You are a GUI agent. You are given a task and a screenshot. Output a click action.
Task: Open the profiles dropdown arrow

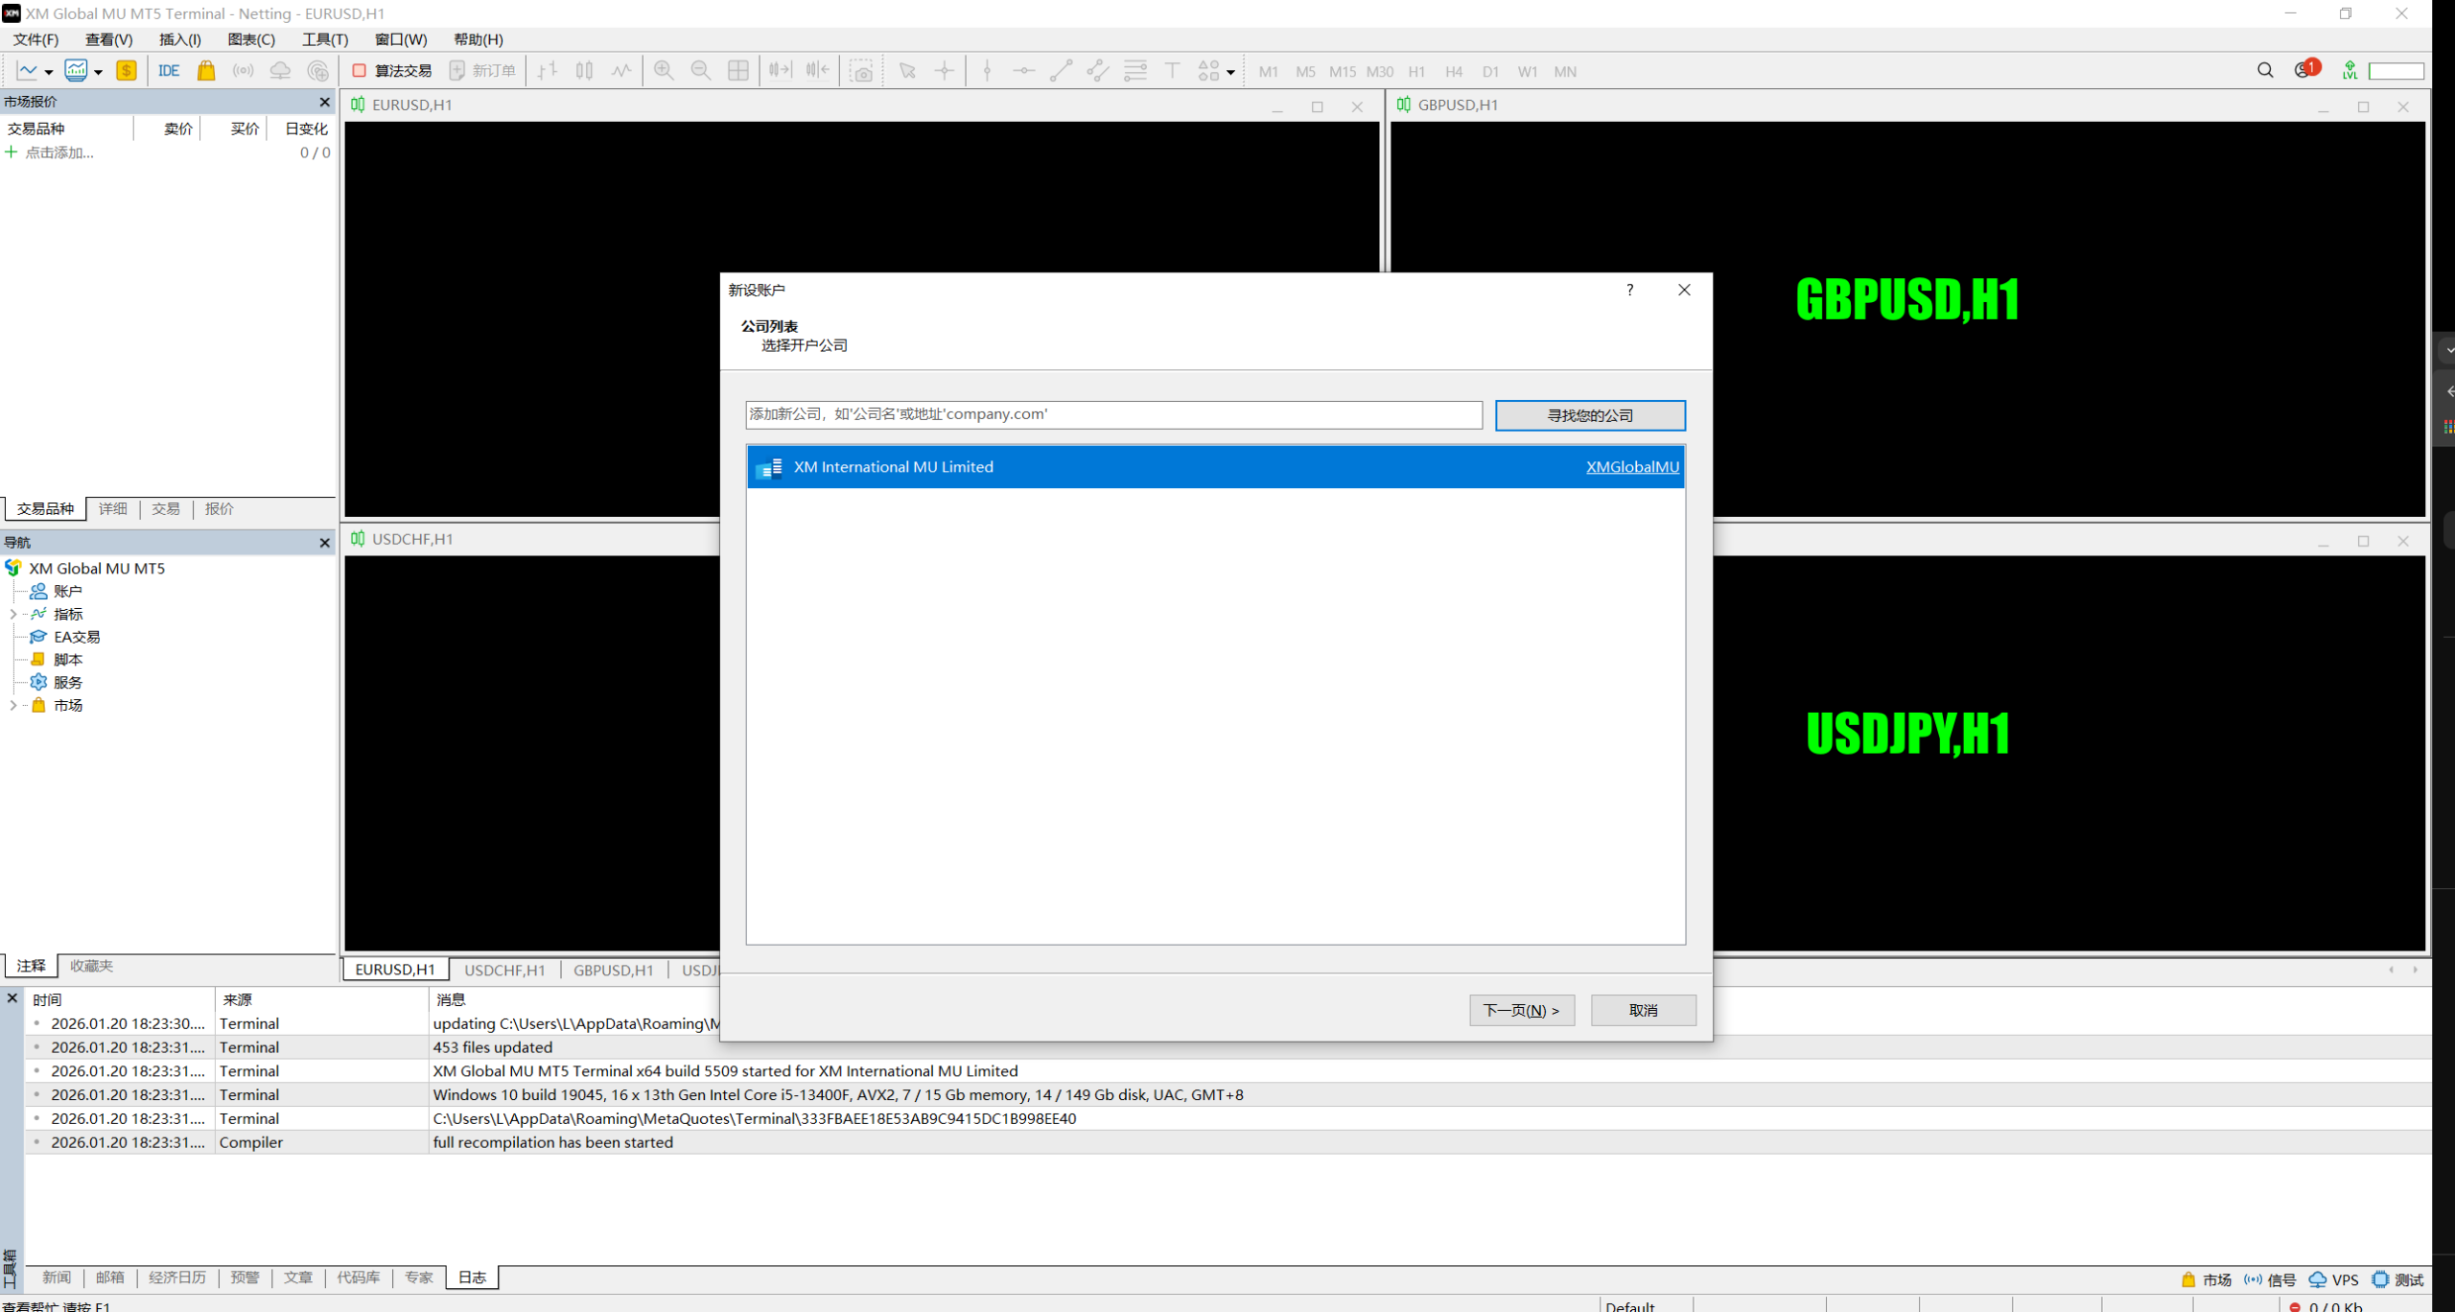(98, 72)
